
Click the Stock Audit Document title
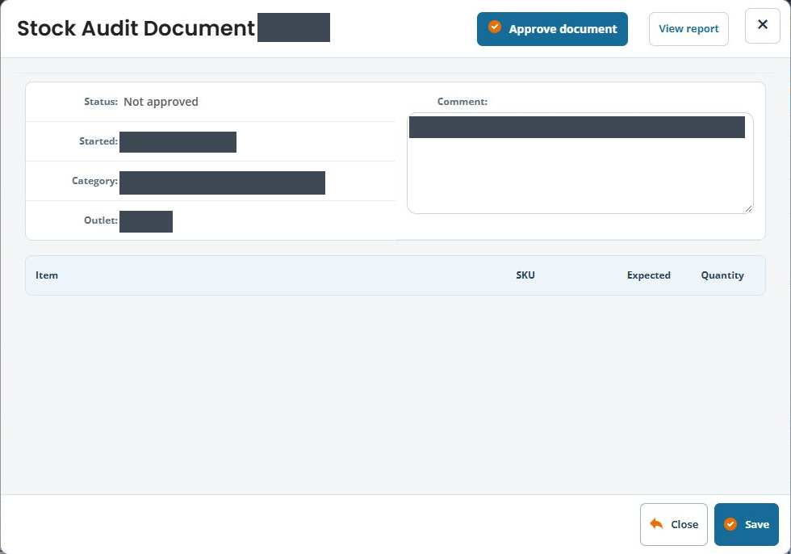pyautogui.click(x=136, y=28)
